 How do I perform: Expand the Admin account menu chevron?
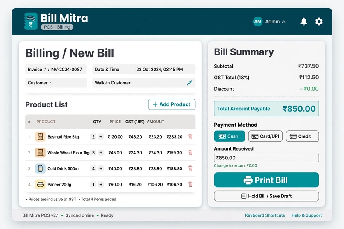283,22
